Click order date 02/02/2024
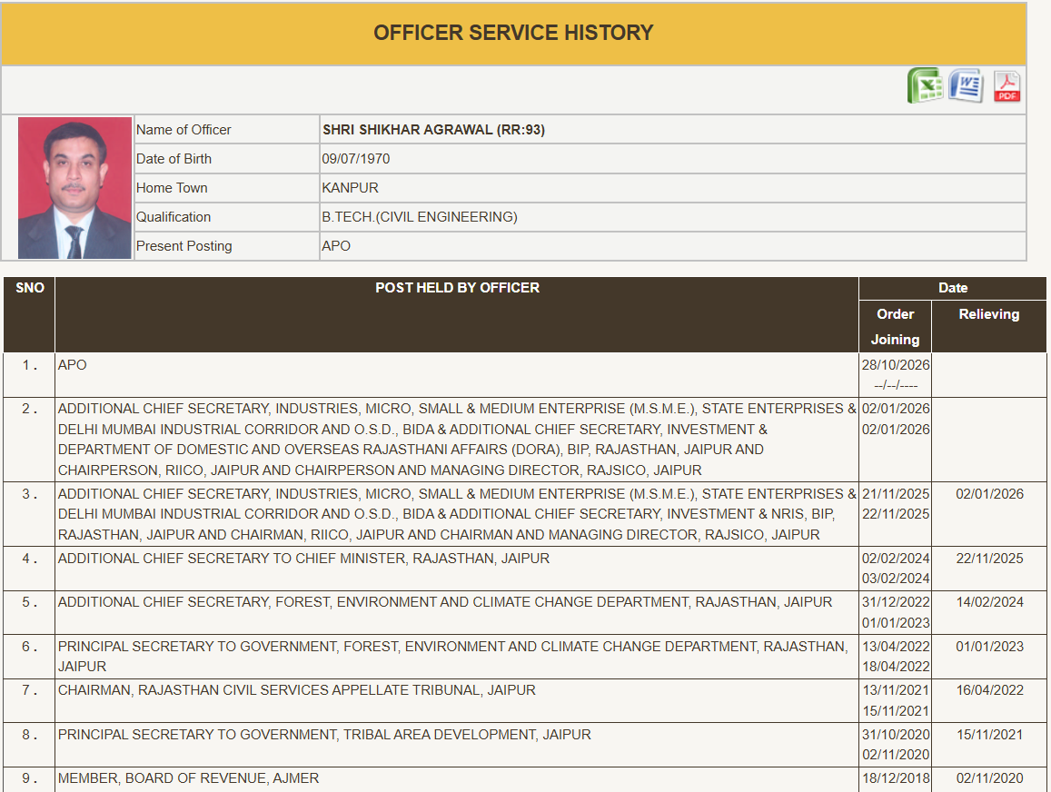 (x=896, y=559)
